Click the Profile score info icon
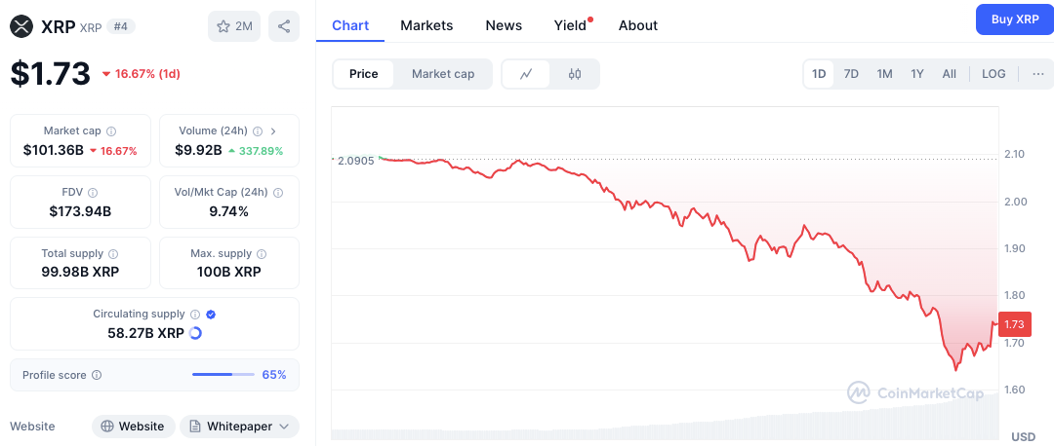 96,375
